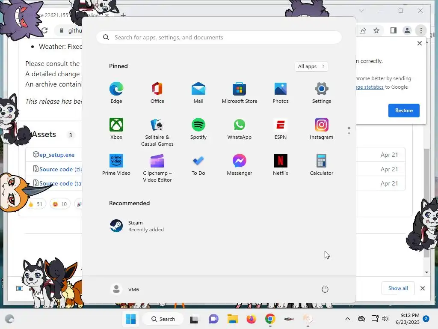438x329 pixels.
Task: Close the Chrome downloads bar
Action: (423, 288)
